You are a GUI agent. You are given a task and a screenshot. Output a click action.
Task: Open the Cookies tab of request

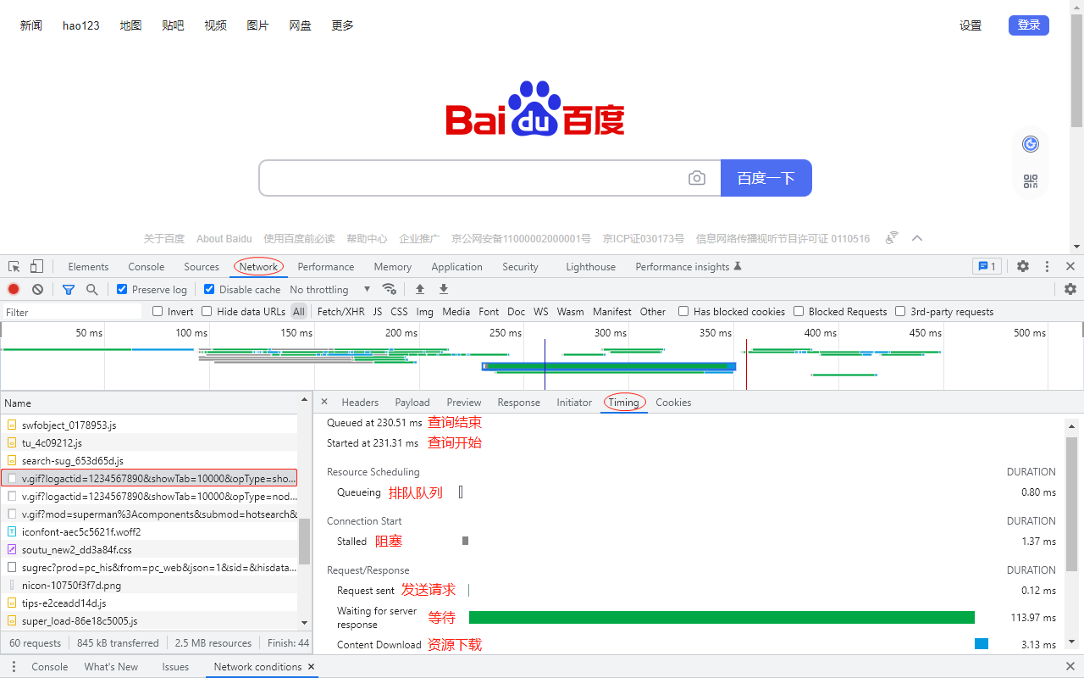673,402
